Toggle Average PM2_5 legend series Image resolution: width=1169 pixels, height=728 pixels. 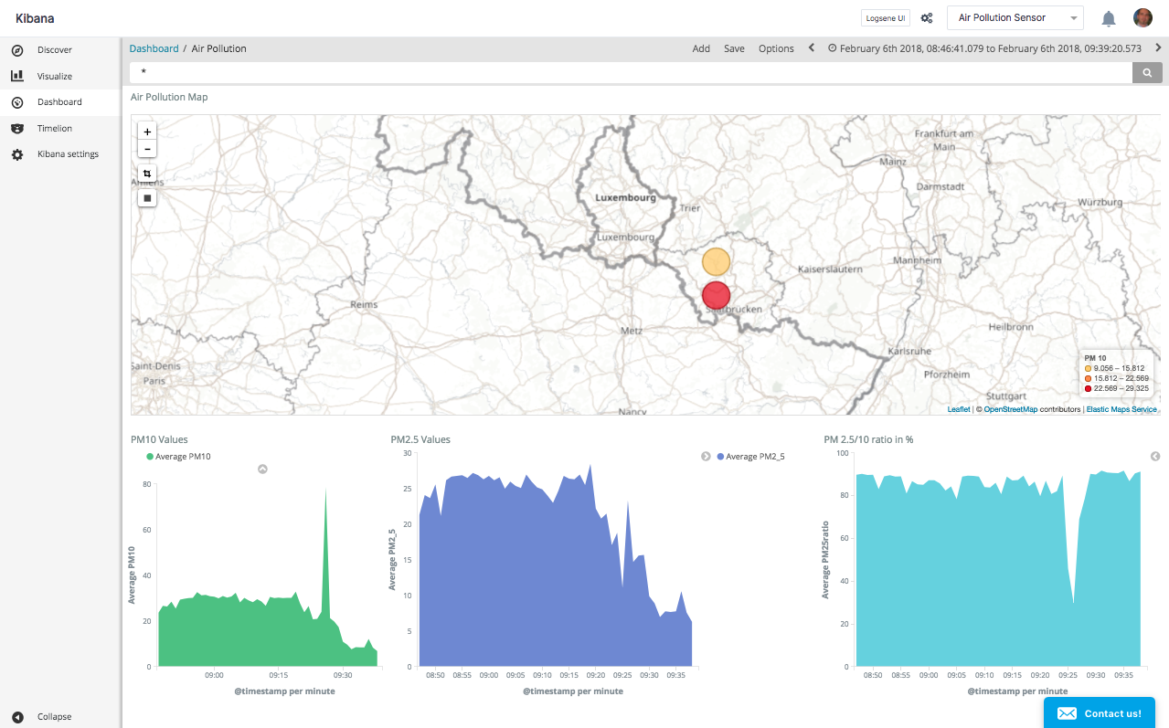751,456
